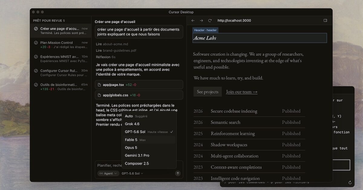363x190 pixels.
Task: Reload the localhost preview page
Action: [210, 21]
